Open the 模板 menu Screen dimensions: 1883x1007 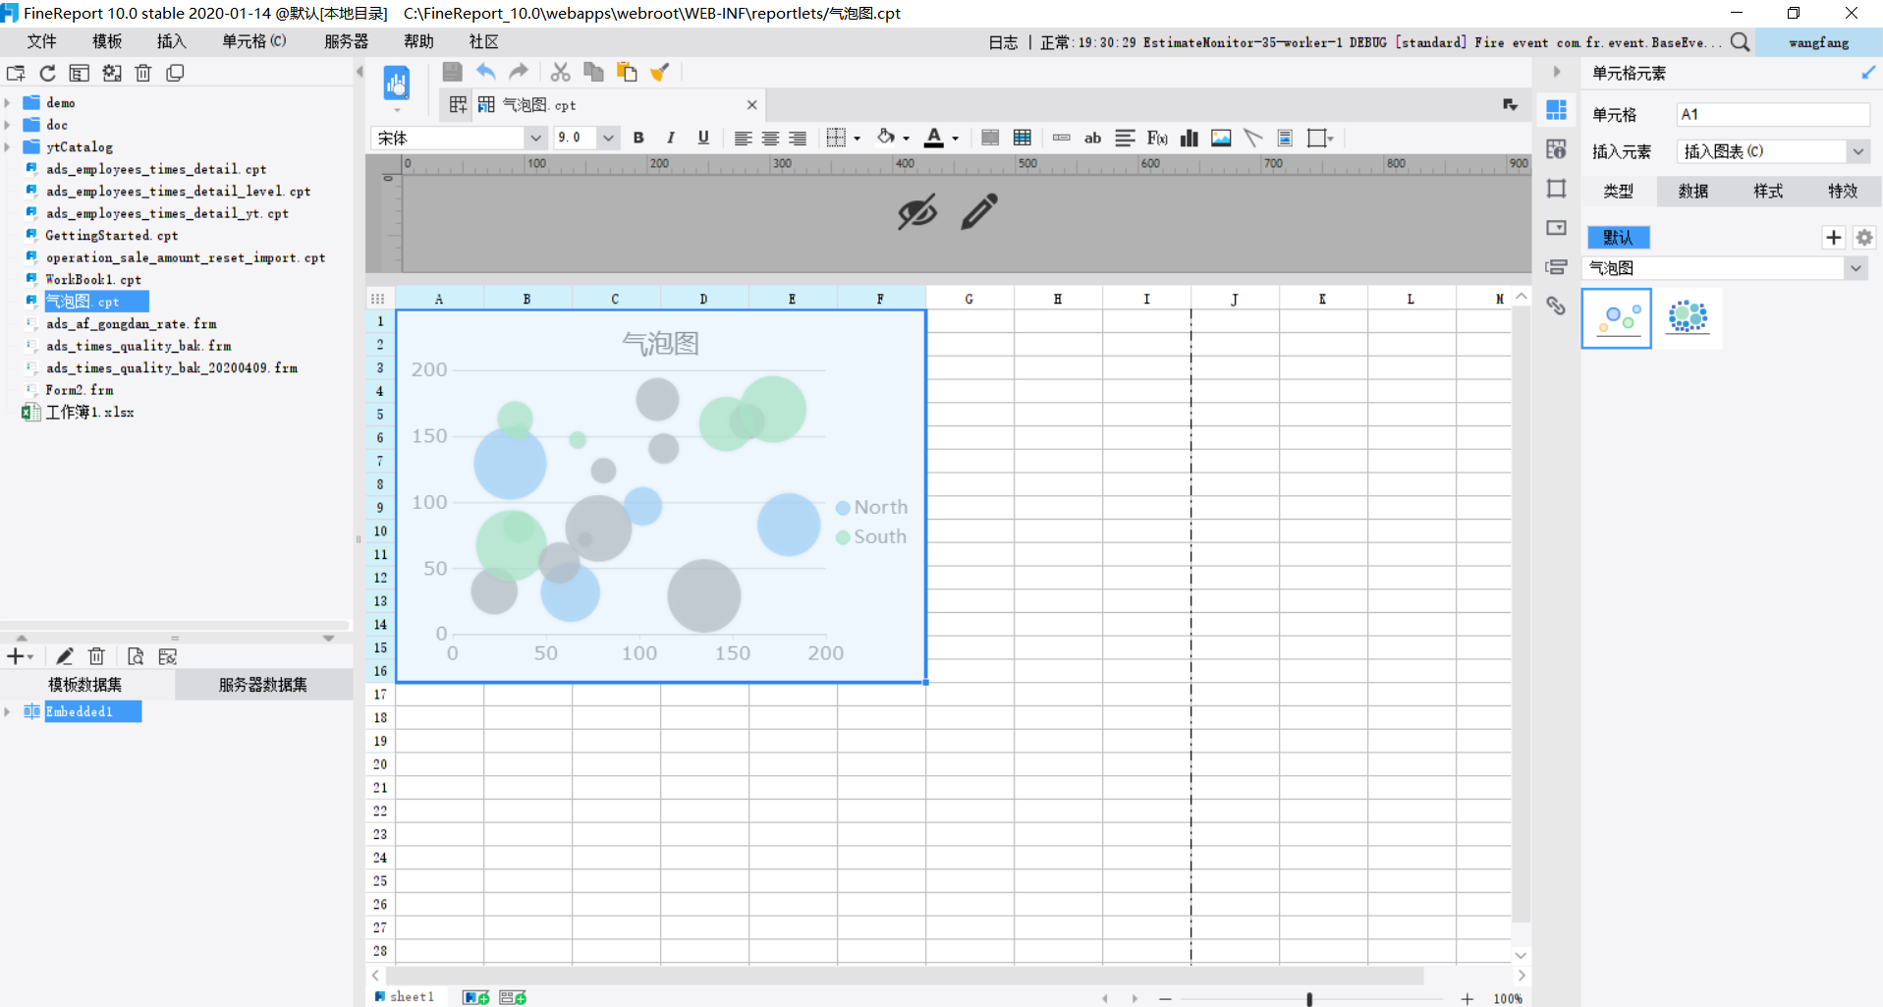(x=107, y=41)
